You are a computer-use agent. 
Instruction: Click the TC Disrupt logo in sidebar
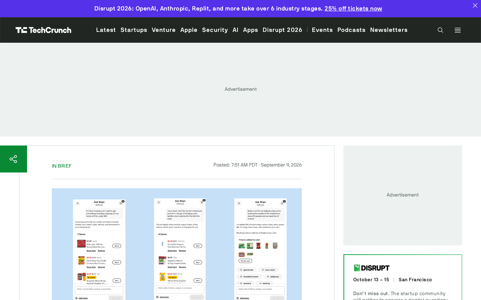pos(372,268)
